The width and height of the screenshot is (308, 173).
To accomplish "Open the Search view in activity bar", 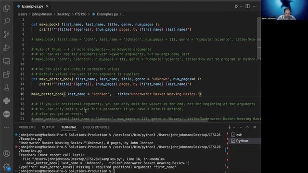I will (x=6, y=21).
